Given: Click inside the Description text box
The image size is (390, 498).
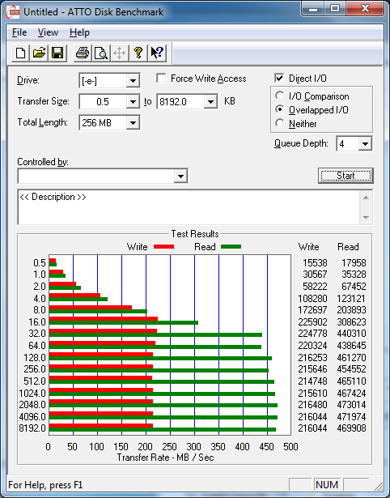Looking at the screenshot, I should click(x=189, y=207).
